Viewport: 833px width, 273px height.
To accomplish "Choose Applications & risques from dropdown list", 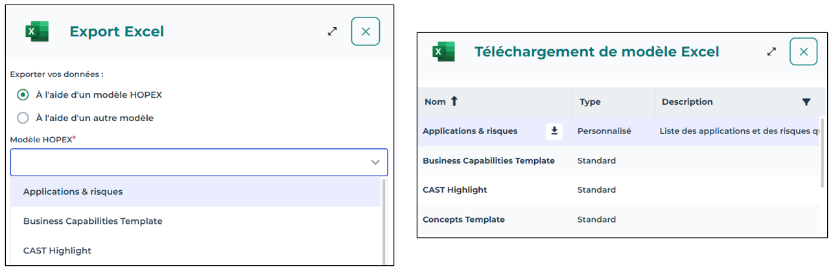I will tap(73, 191).
